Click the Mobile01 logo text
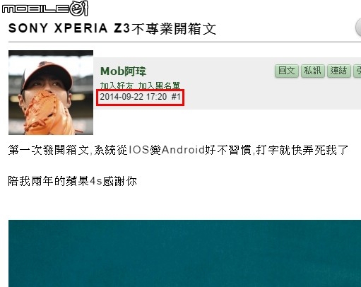Viewport: 361px width, 287px height. click(35, 9)
